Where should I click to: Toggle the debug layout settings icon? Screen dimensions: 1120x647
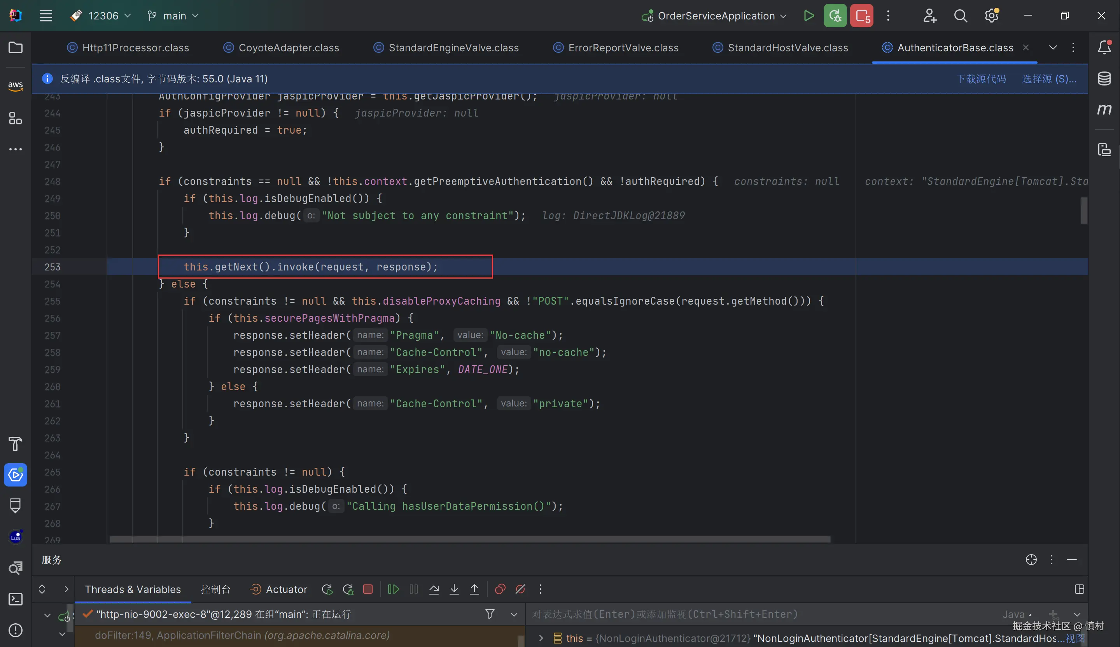click(x=1079, y=589)
